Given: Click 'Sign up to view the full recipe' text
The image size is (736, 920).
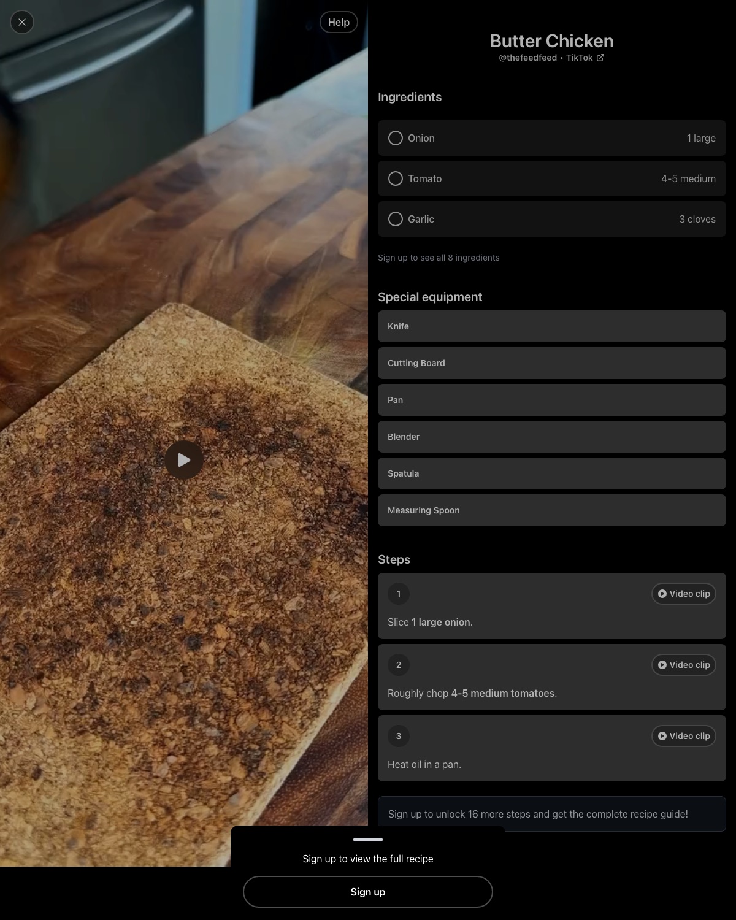Looking at the screenshot, I should [368, 859].
